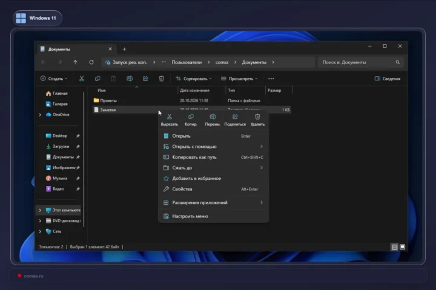This screenshot has height=290, width=436.
Task: Sort by the Размер column header
Action: [274, 90]
